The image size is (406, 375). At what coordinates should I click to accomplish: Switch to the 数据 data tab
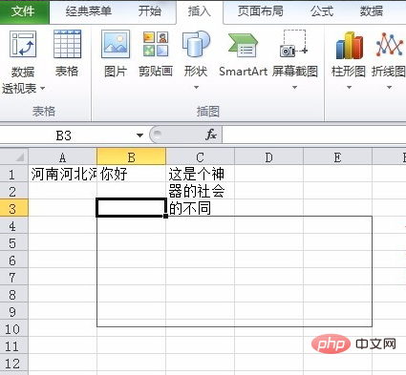coord(372,11)
